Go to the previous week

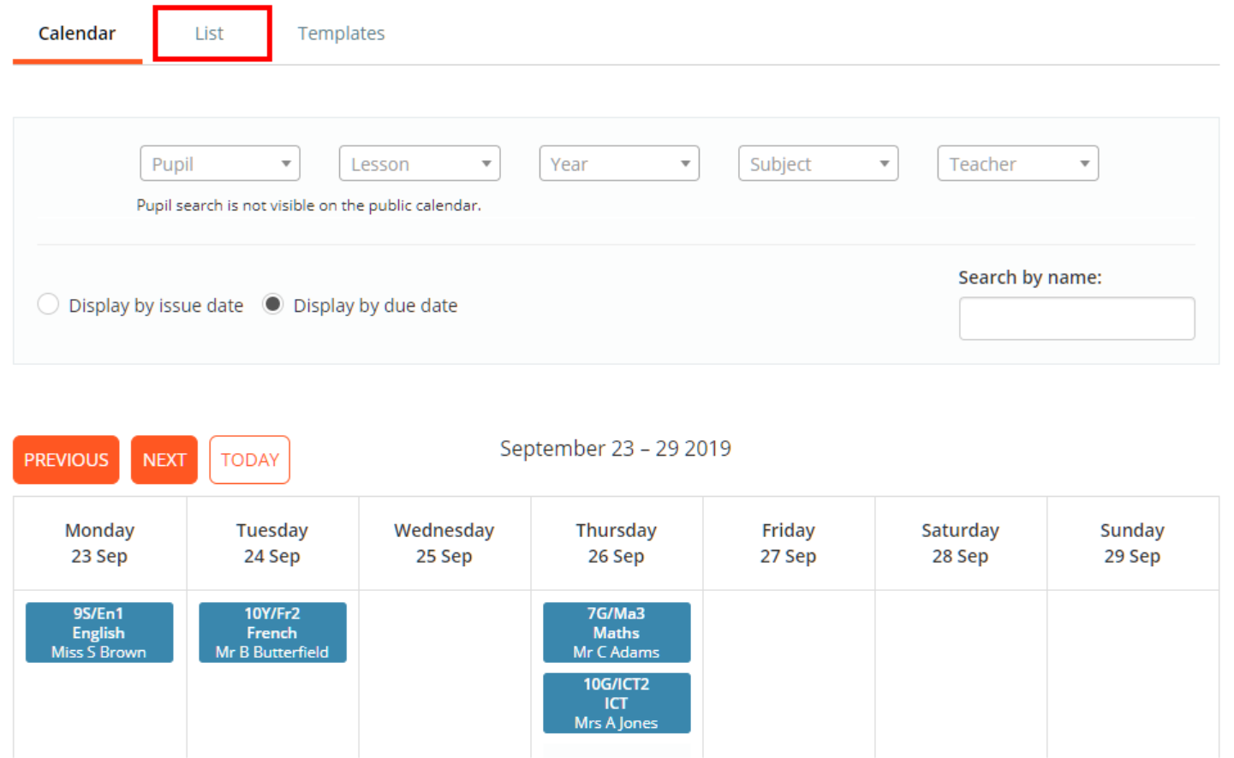(x=66, y=460)
